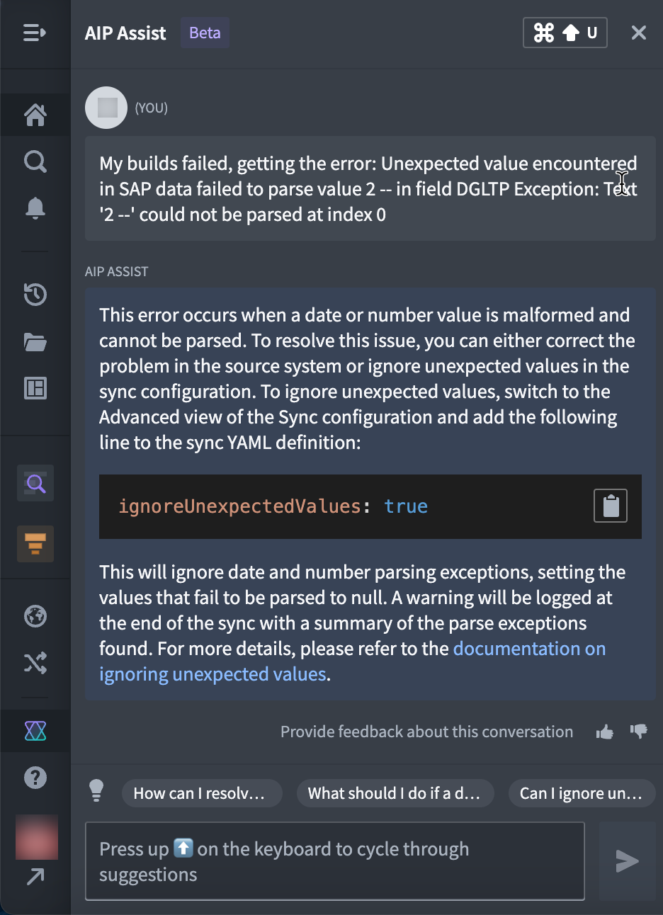Open the shuffle arrows sidebar icon

[35, 663]
